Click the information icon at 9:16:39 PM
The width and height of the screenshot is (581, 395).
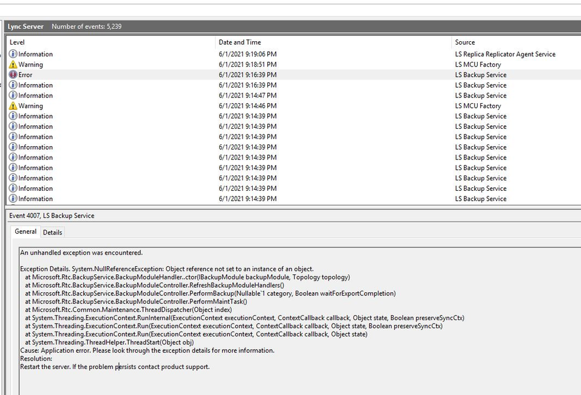[x=13, y=85]
